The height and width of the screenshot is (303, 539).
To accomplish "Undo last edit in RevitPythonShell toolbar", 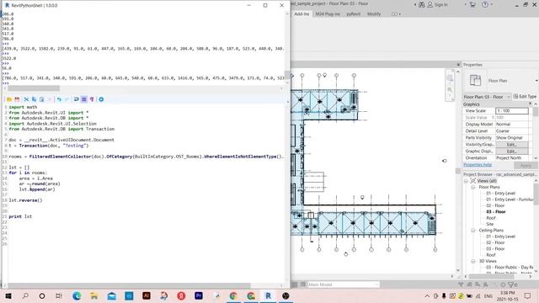I will (59, 99).
